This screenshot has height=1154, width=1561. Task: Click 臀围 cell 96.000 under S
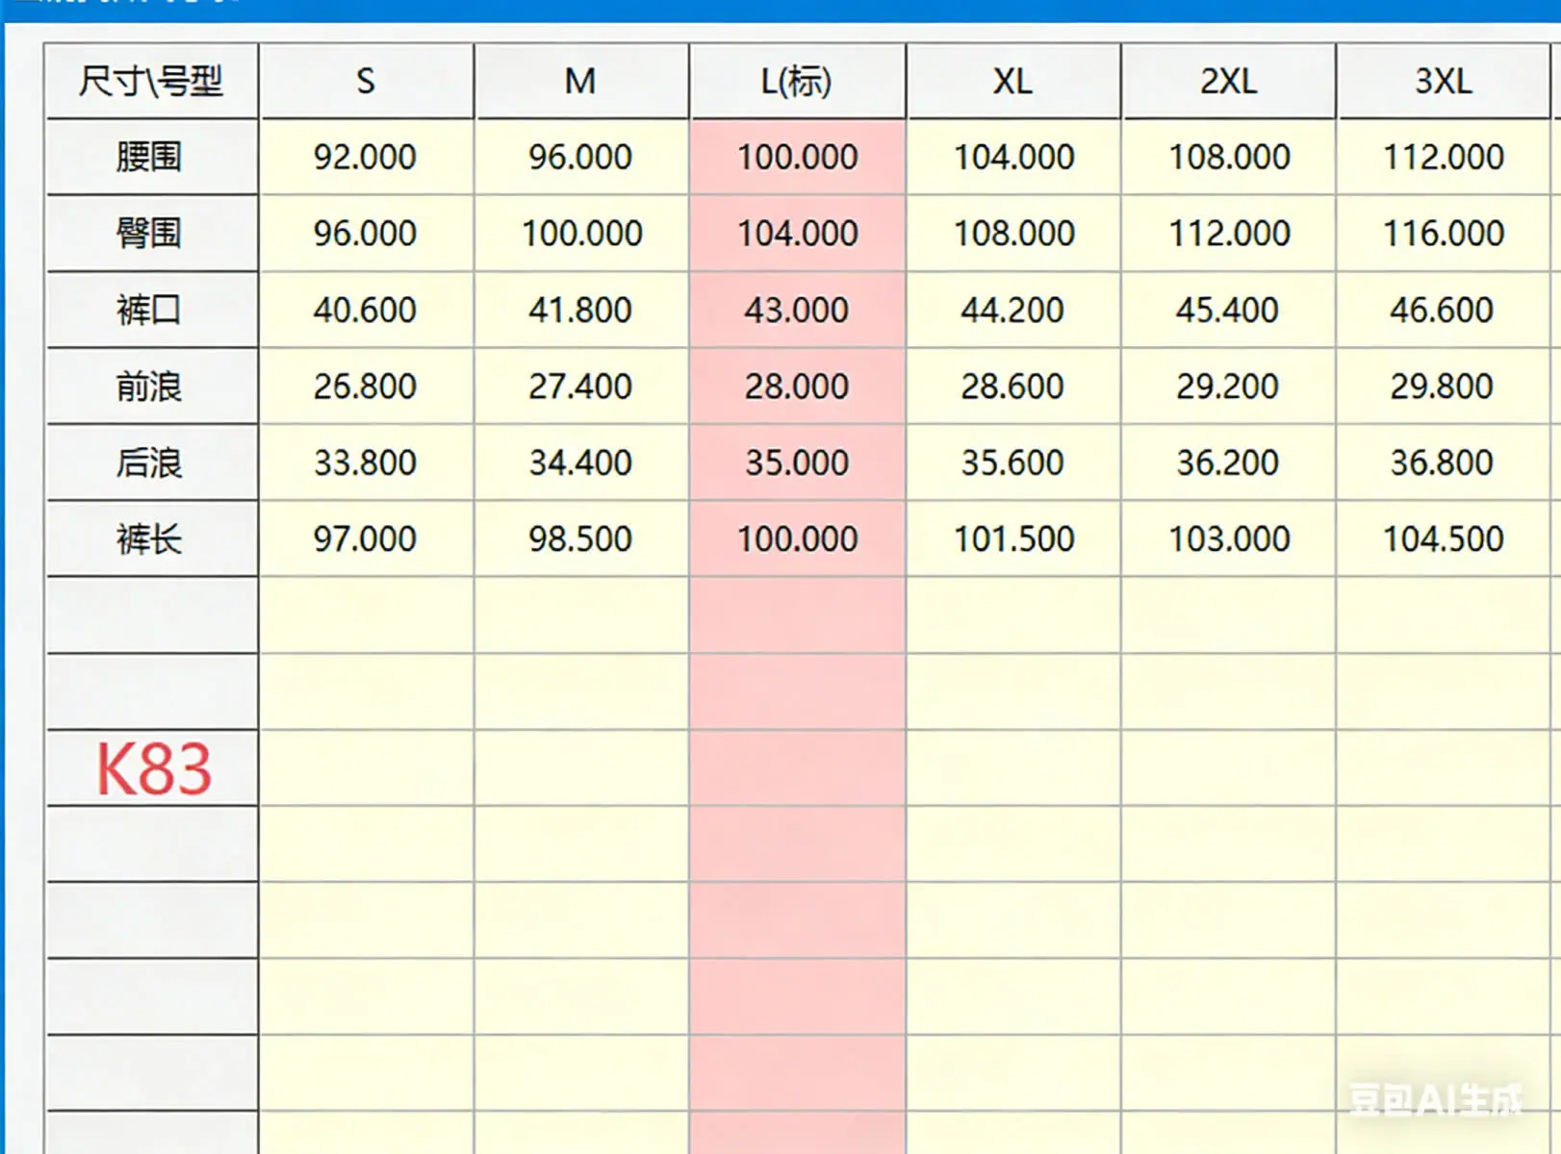(x=366, y=233)
